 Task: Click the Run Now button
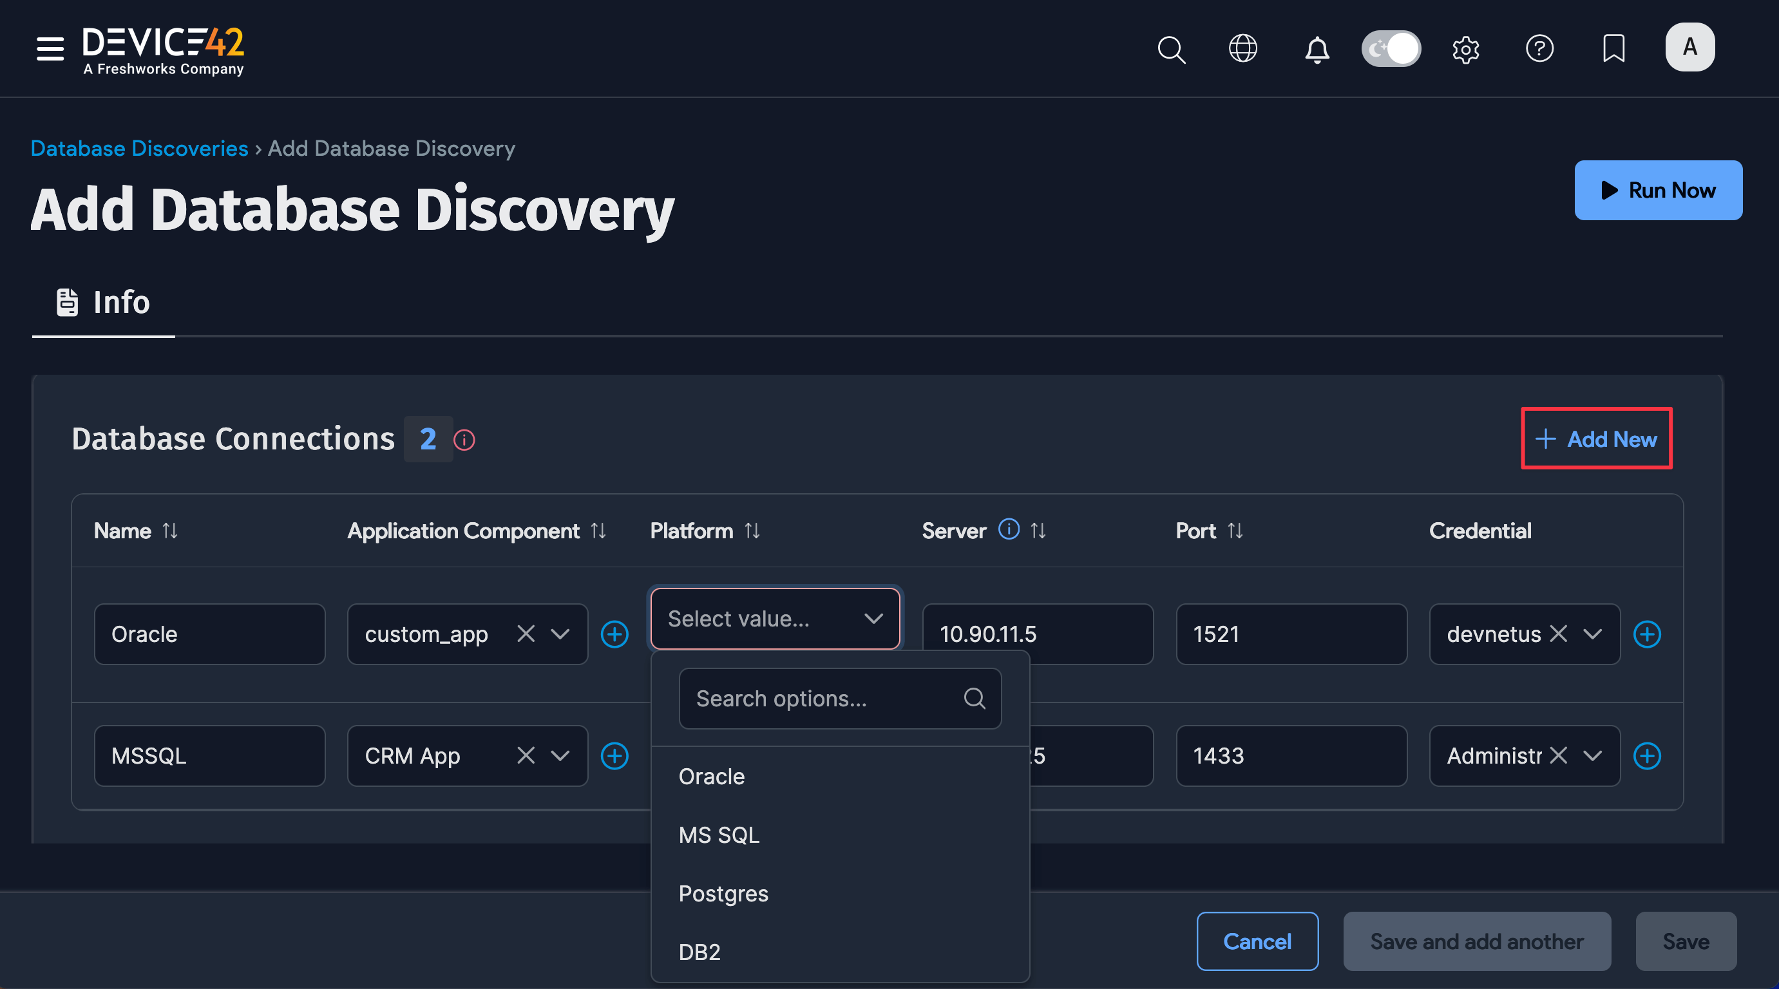(x=1658, y=191)
